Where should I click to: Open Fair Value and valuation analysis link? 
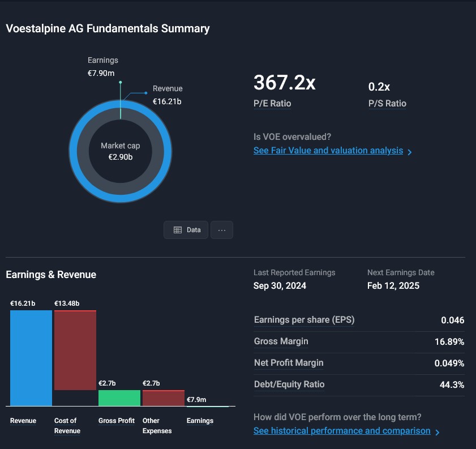click(x=328, y=151)
